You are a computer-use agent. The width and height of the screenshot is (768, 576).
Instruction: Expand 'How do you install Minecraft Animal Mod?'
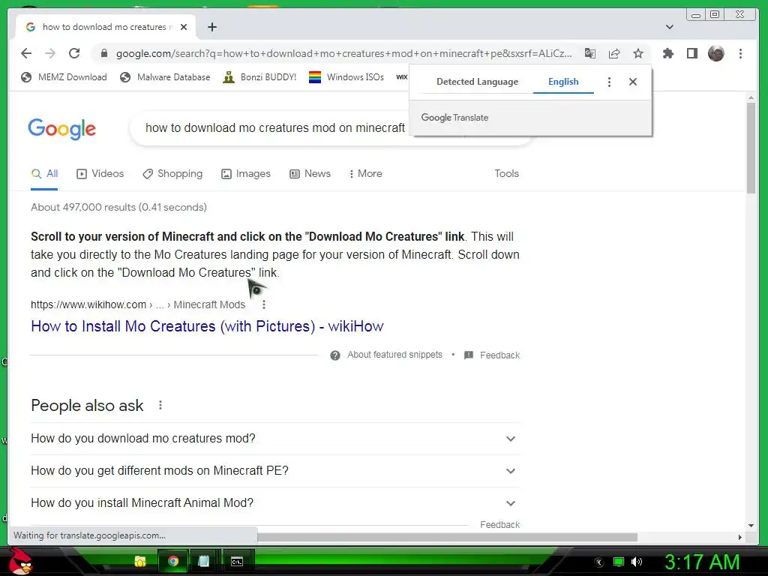[274, 503]
